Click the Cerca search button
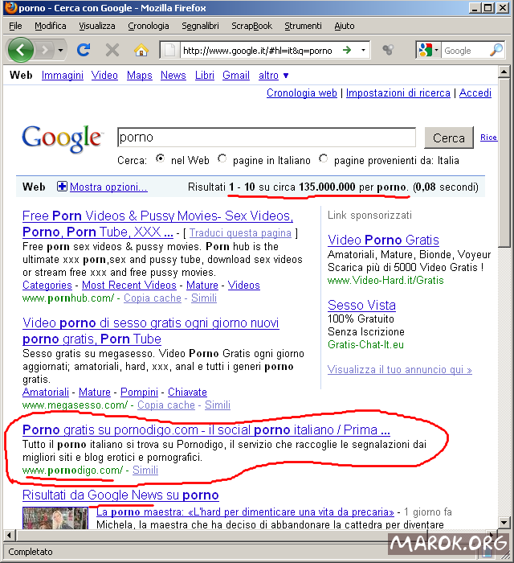Image resolution: width=514 pixels, height=563 pixels. [x=449, y=138]
